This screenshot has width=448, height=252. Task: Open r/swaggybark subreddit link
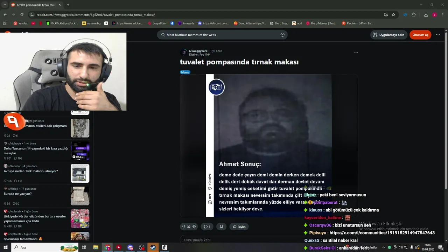(x=198, y=51)
